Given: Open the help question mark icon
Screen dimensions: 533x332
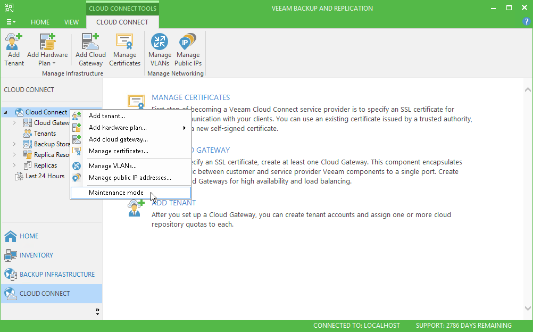Looking at the screenshot, I should pyautogui.click(x=526, y=22).
